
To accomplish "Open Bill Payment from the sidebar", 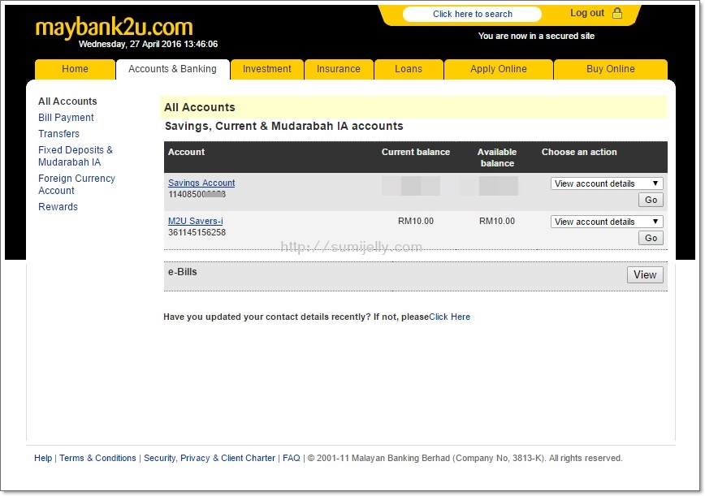I will coord(66,117).
